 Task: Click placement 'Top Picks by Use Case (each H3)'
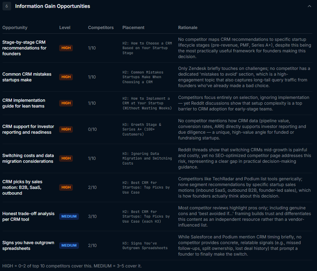(x=146, y=217)
